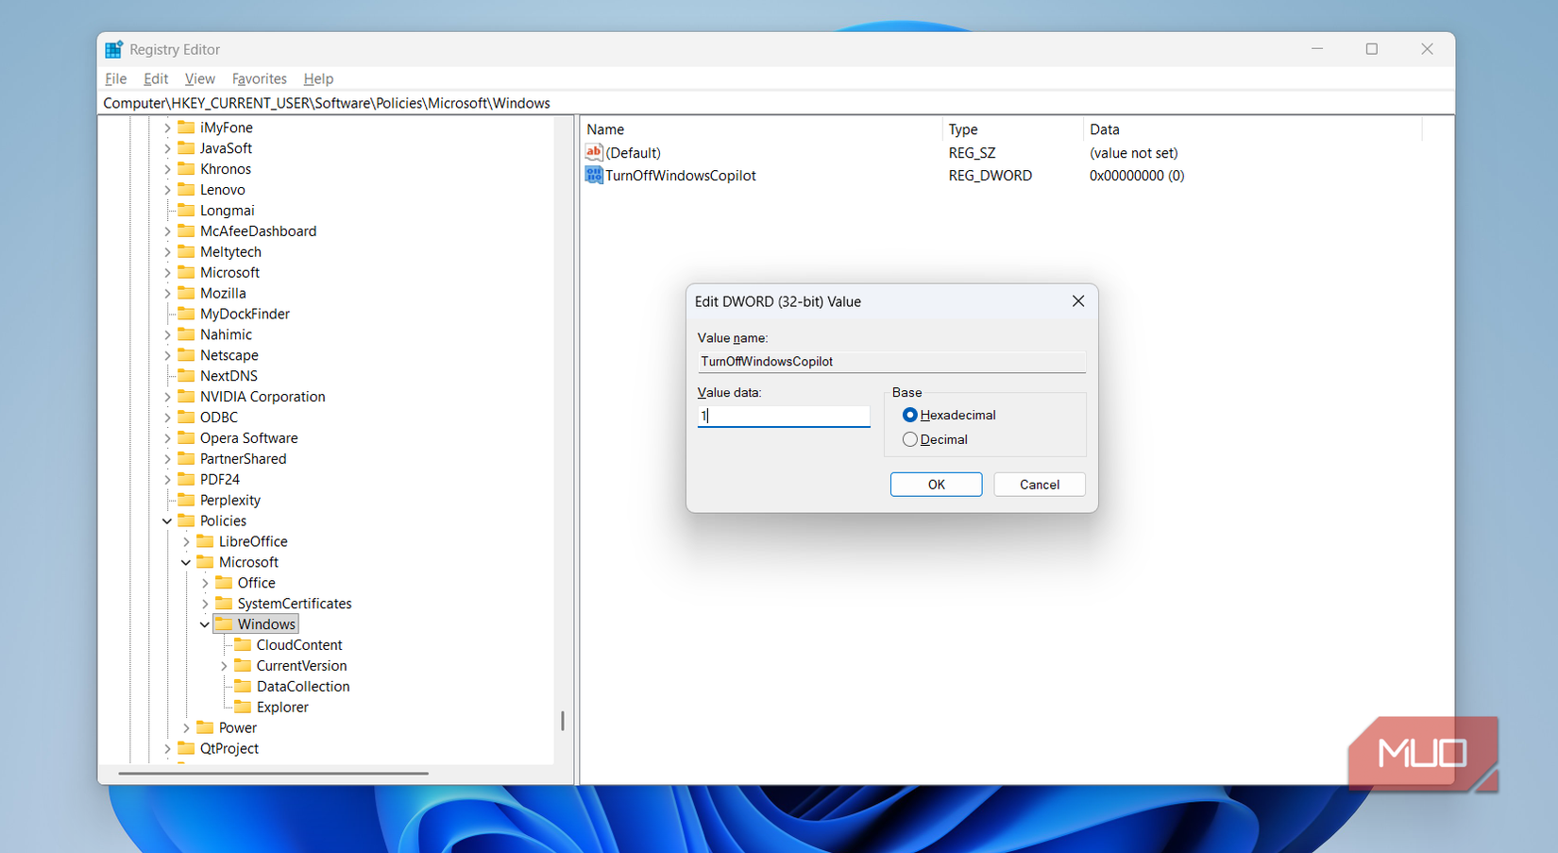Cancel the Edit DWORD dialog
This screenshot has width=1558, height=853.
(x=1040, y=485)
